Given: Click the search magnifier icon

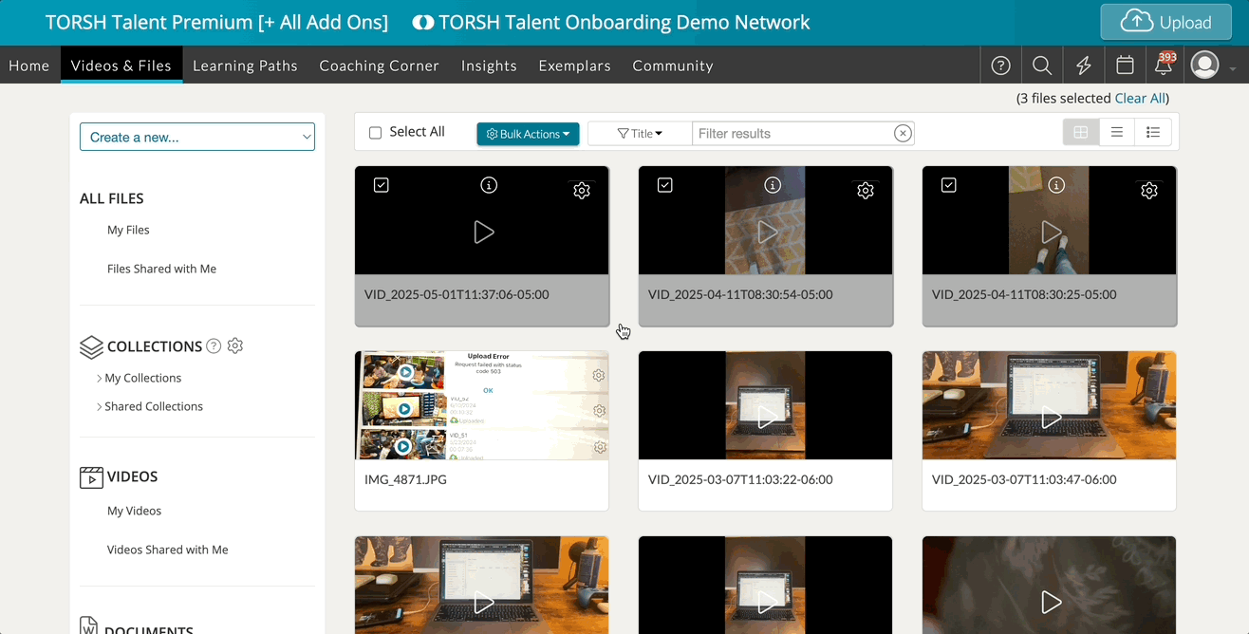Looking at the screenshot, I should pyautogui.click(x=1042, y=65).
